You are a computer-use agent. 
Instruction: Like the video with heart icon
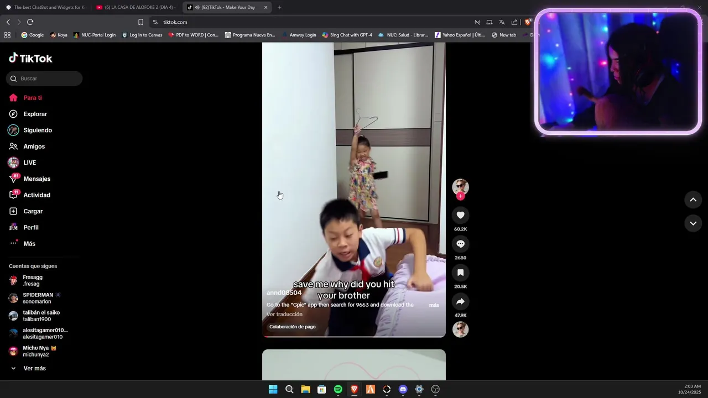point(460,215)
